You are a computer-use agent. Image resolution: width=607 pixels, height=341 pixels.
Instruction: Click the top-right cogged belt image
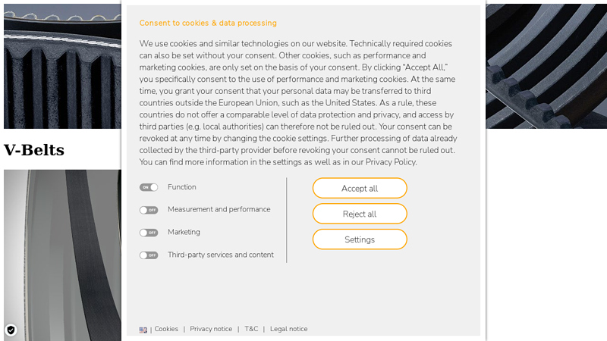[546, 64]
